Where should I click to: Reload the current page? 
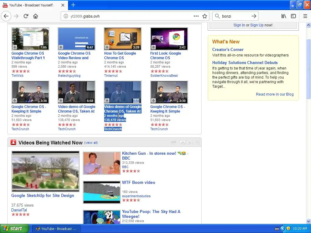point(26,16)
